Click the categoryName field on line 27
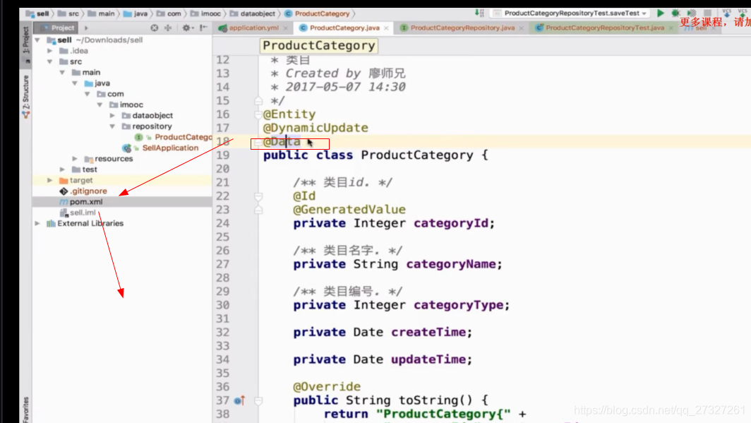The width and height of the screenshot is (751, 423). (x=451, y=264)
